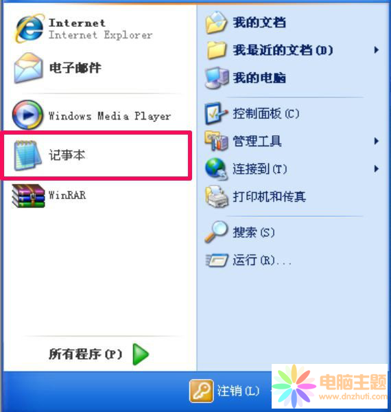Click the 运行 run icon
The width and height of the screenshot is (391, 412).
217,260
